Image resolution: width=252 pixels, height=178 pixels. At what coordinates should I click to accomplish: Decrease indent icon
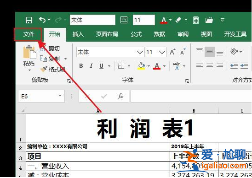tap(234, 66)
